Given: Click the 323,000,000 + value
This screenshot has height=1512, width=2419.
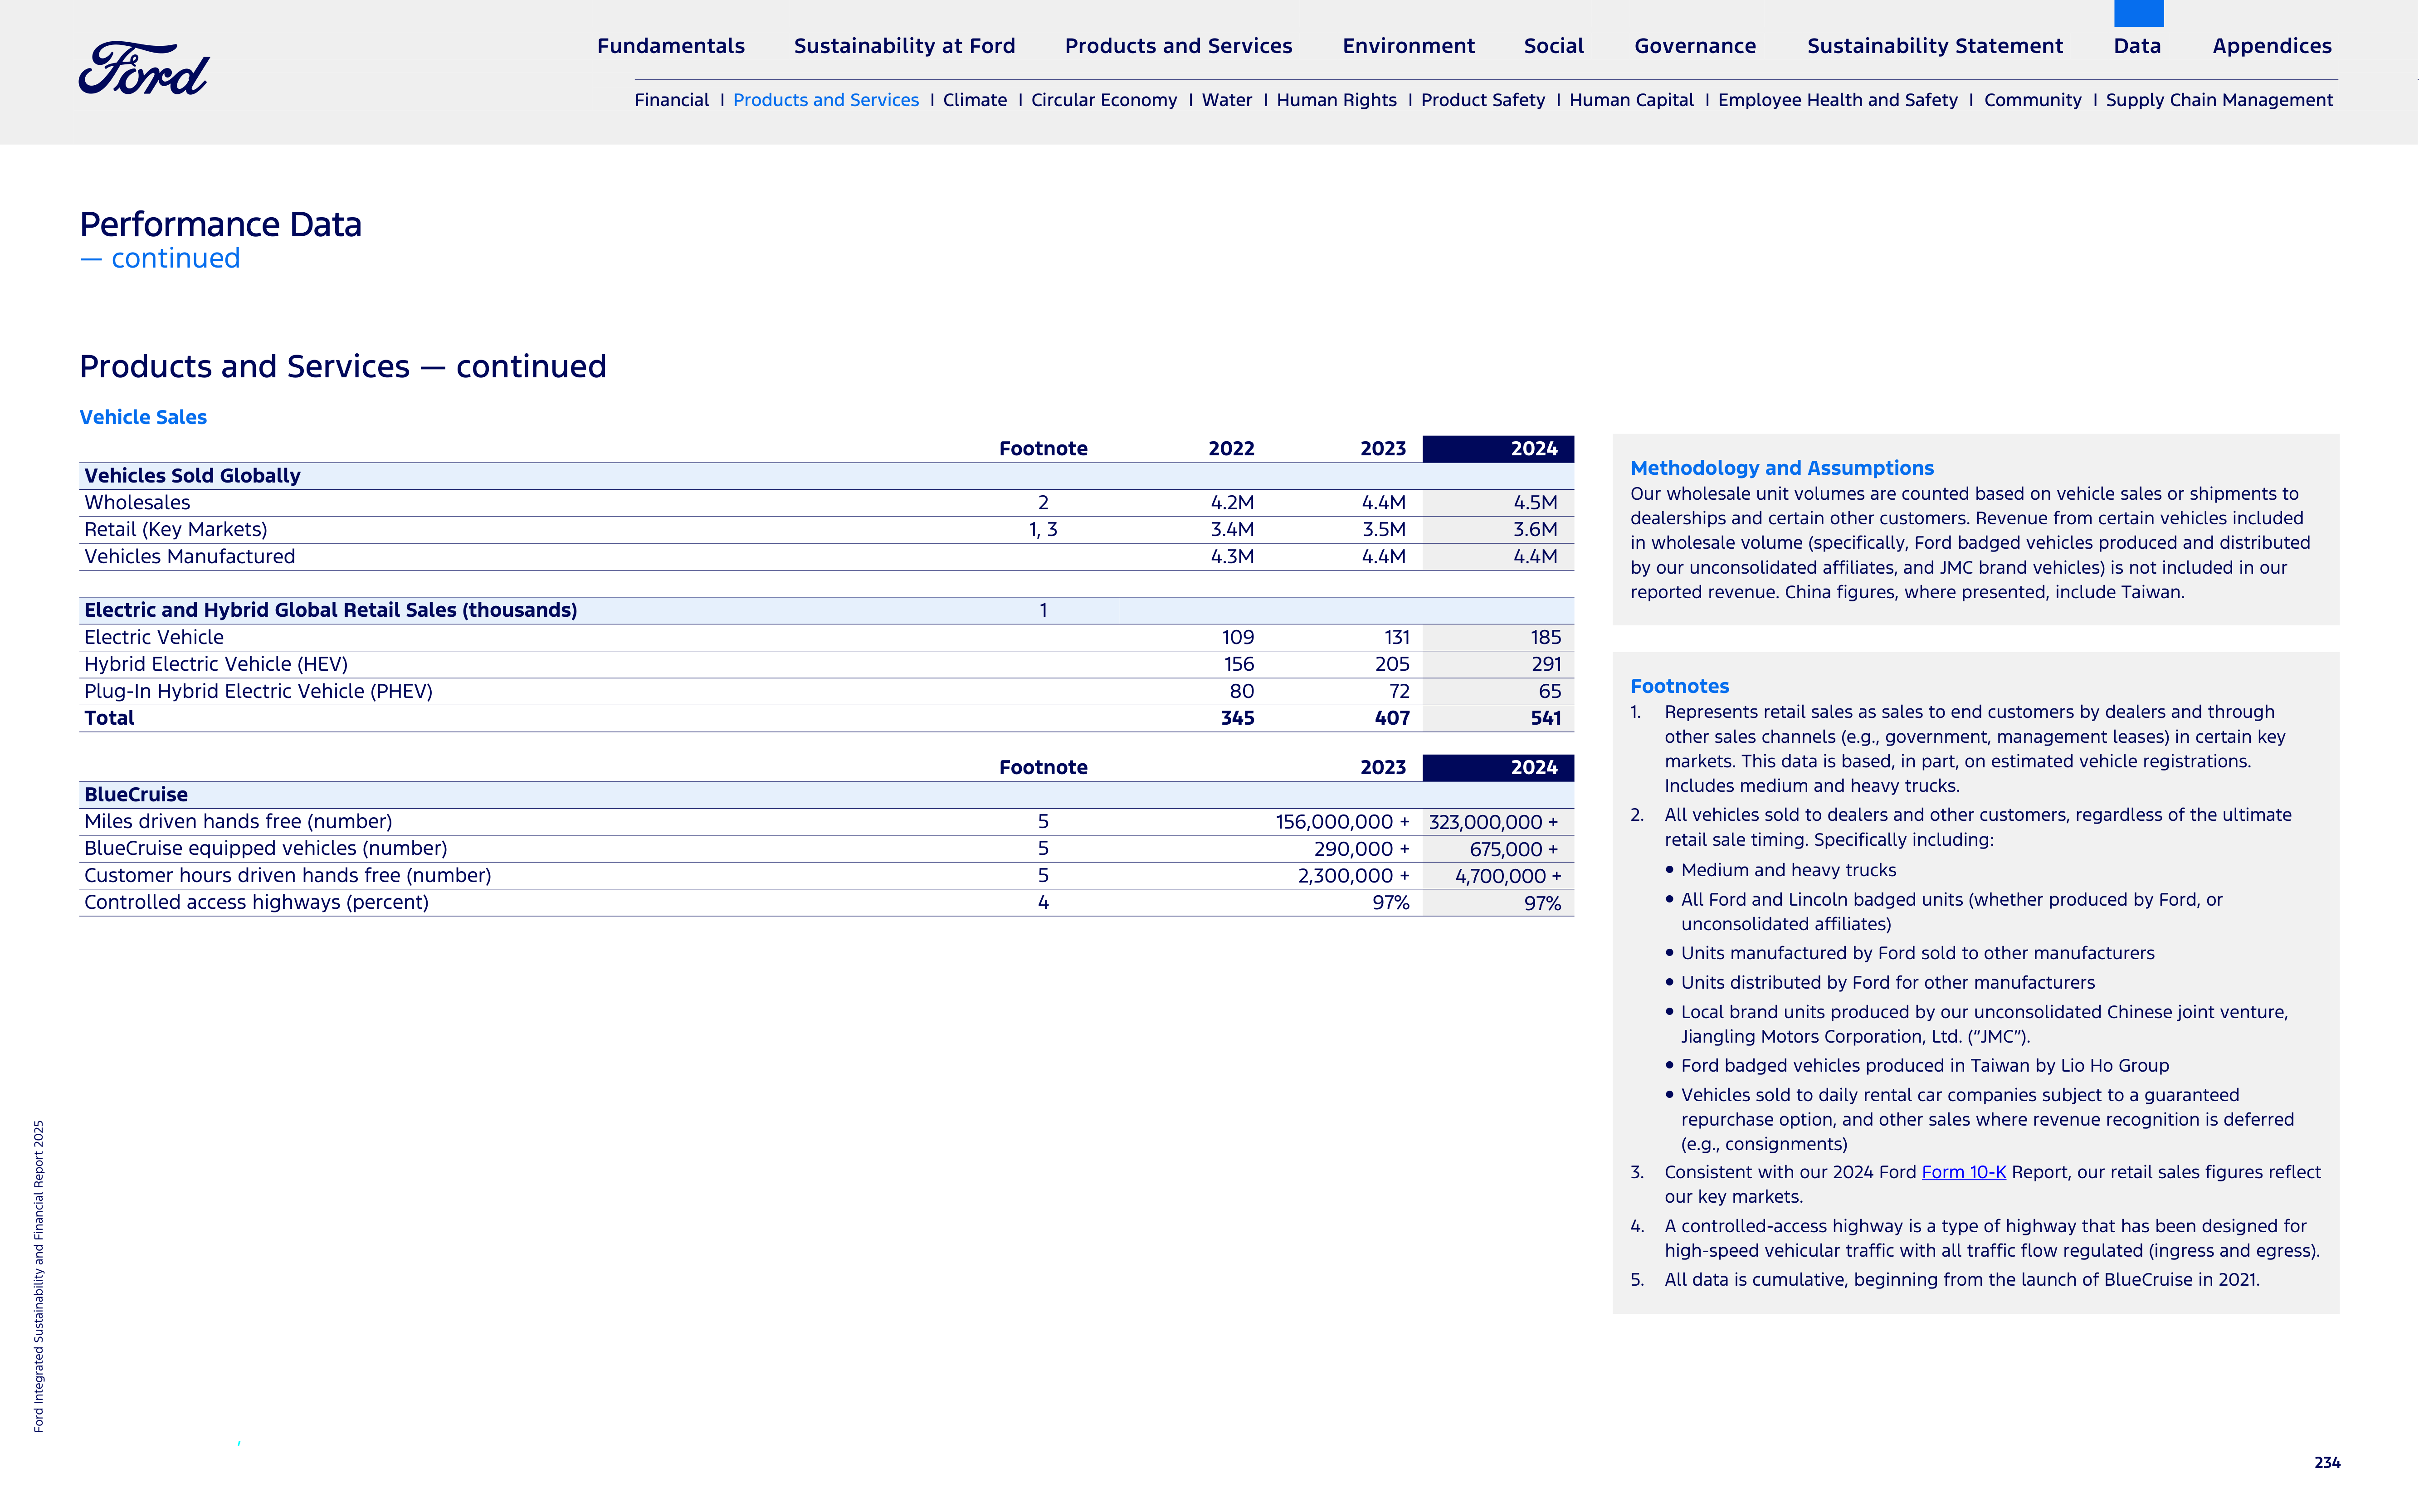Looking at the screenshot, I should click(x=1493, y=823).
